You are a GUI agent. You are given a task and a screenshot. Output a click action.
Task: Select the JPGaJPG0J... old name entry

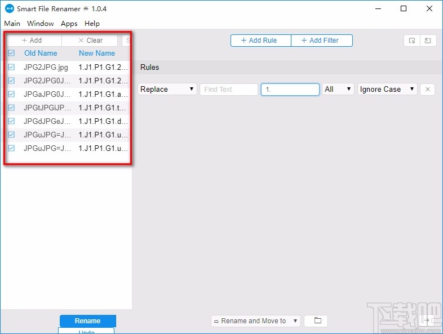click(x=47, y=94)
